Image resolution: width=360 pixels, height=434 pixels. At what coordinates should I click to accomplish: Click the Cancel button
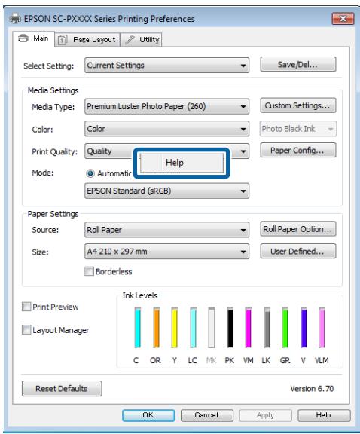coord(206,415)
